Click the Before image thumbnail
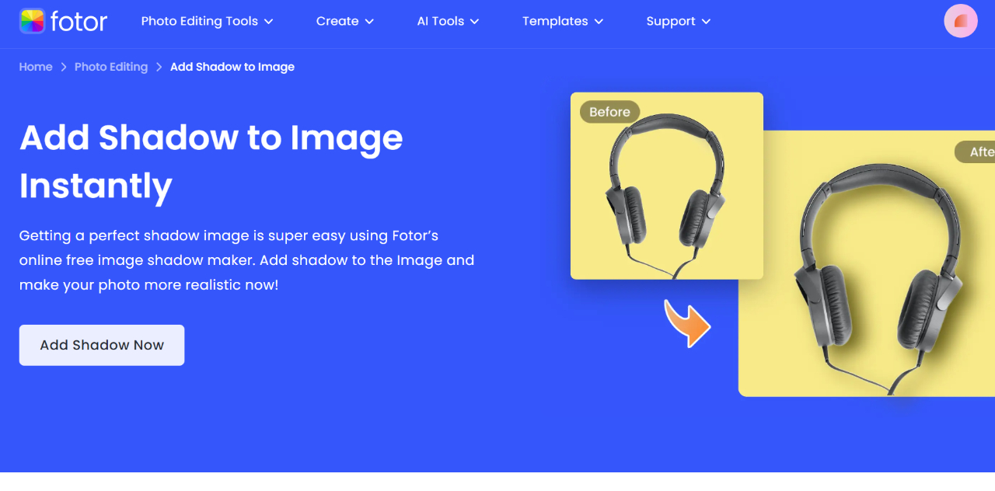 [x=666, y=185]
